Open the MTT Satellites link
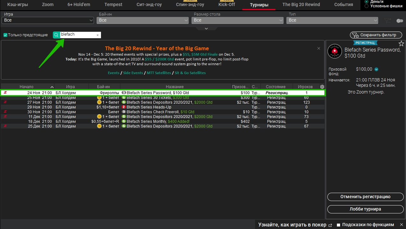The image size is (406, 229). pos(159,73)
